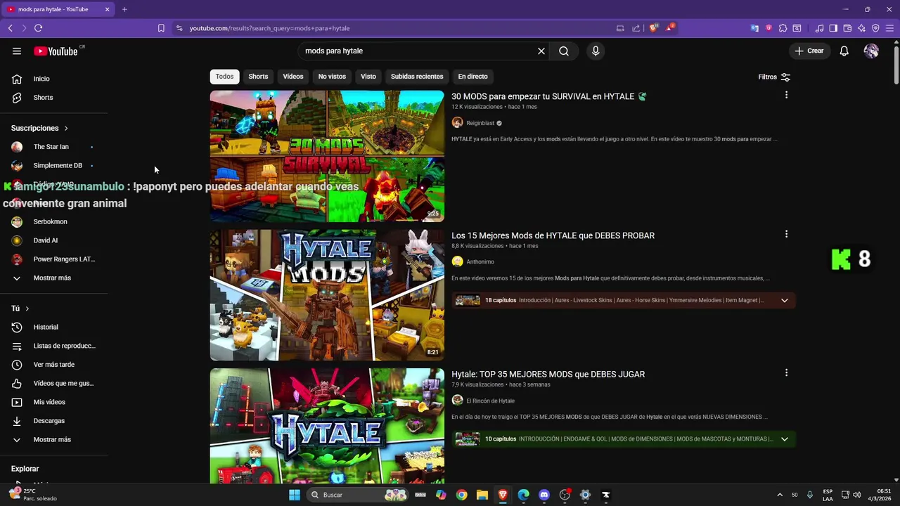Select the Shorts filter chip
The image size is (900, 506).
coord(258,76)
